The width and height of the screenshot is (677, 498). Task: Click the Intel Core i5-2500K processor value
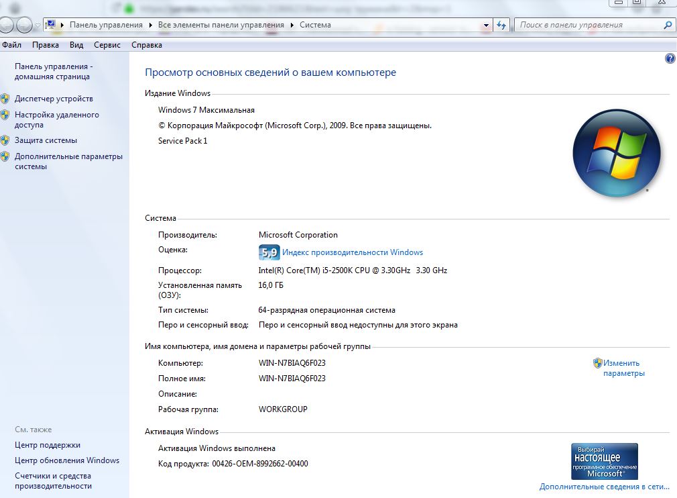353,270
